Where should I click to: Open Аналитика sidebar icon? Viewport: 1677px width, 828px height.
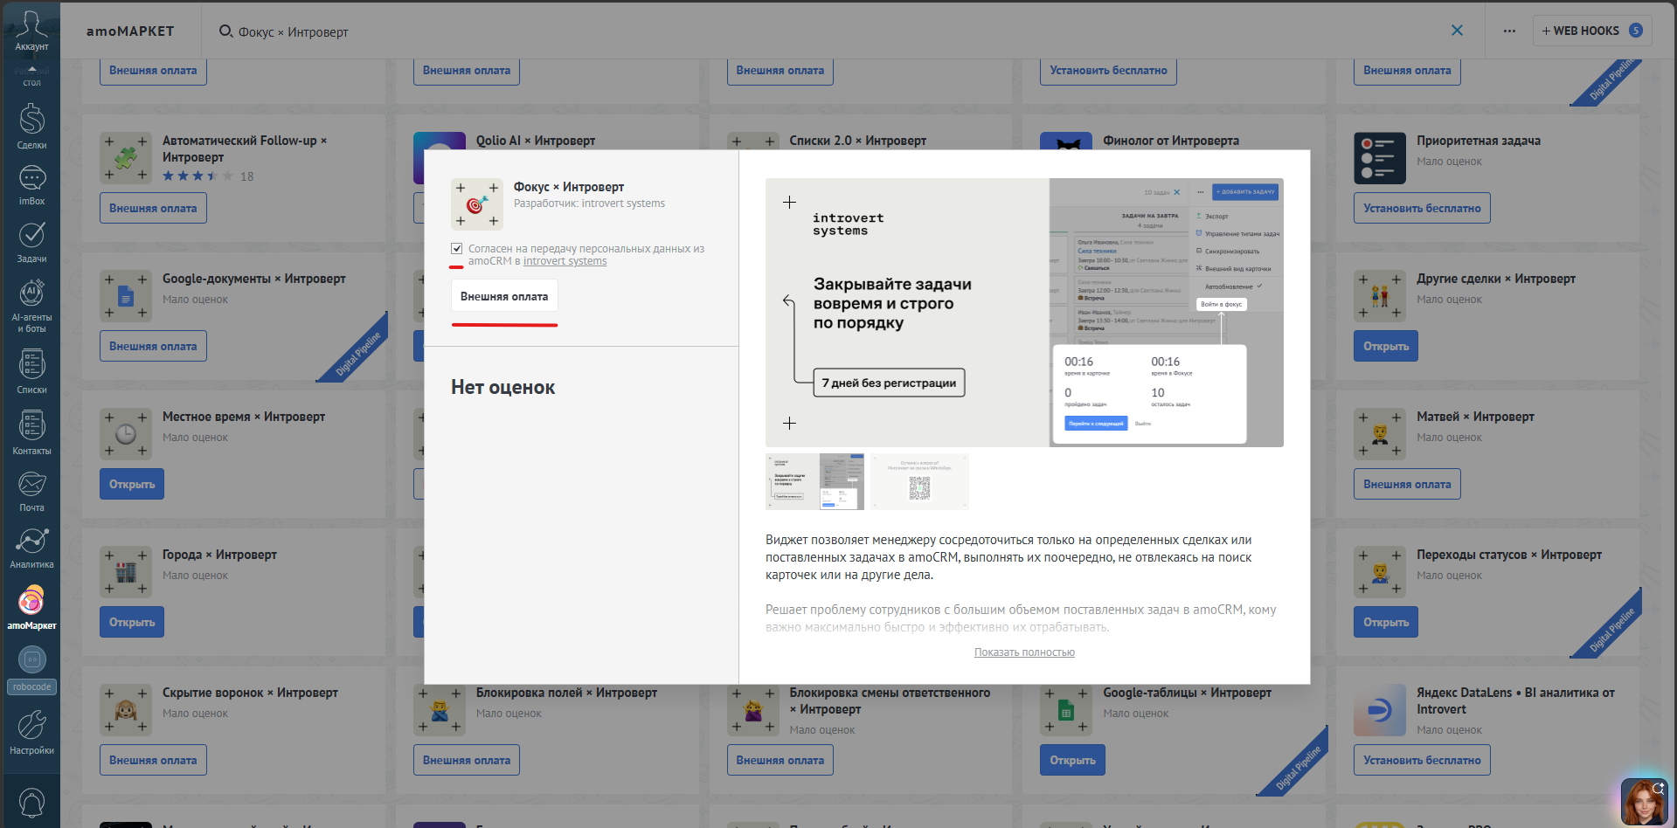point(31,549)
